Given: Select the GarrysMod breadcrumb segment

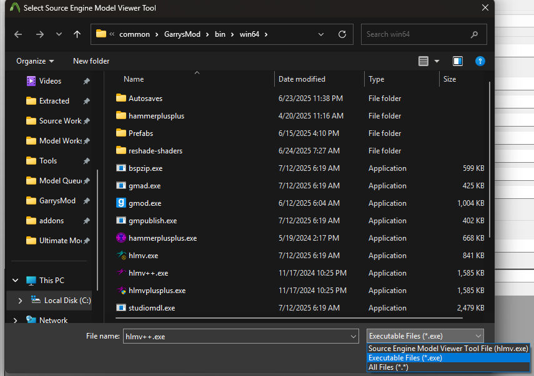Looking at the screenshot, I should pyautogui.click(x=182, y=34).
